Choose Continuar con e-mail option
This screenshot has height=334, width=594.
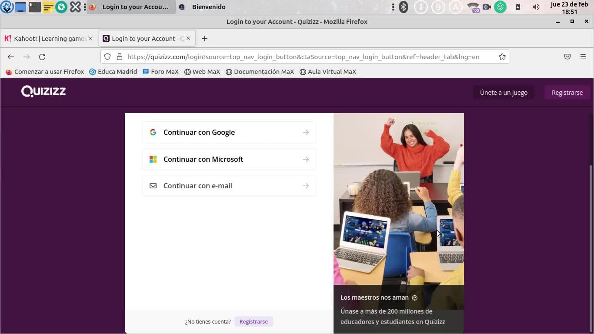pos(229,186)
